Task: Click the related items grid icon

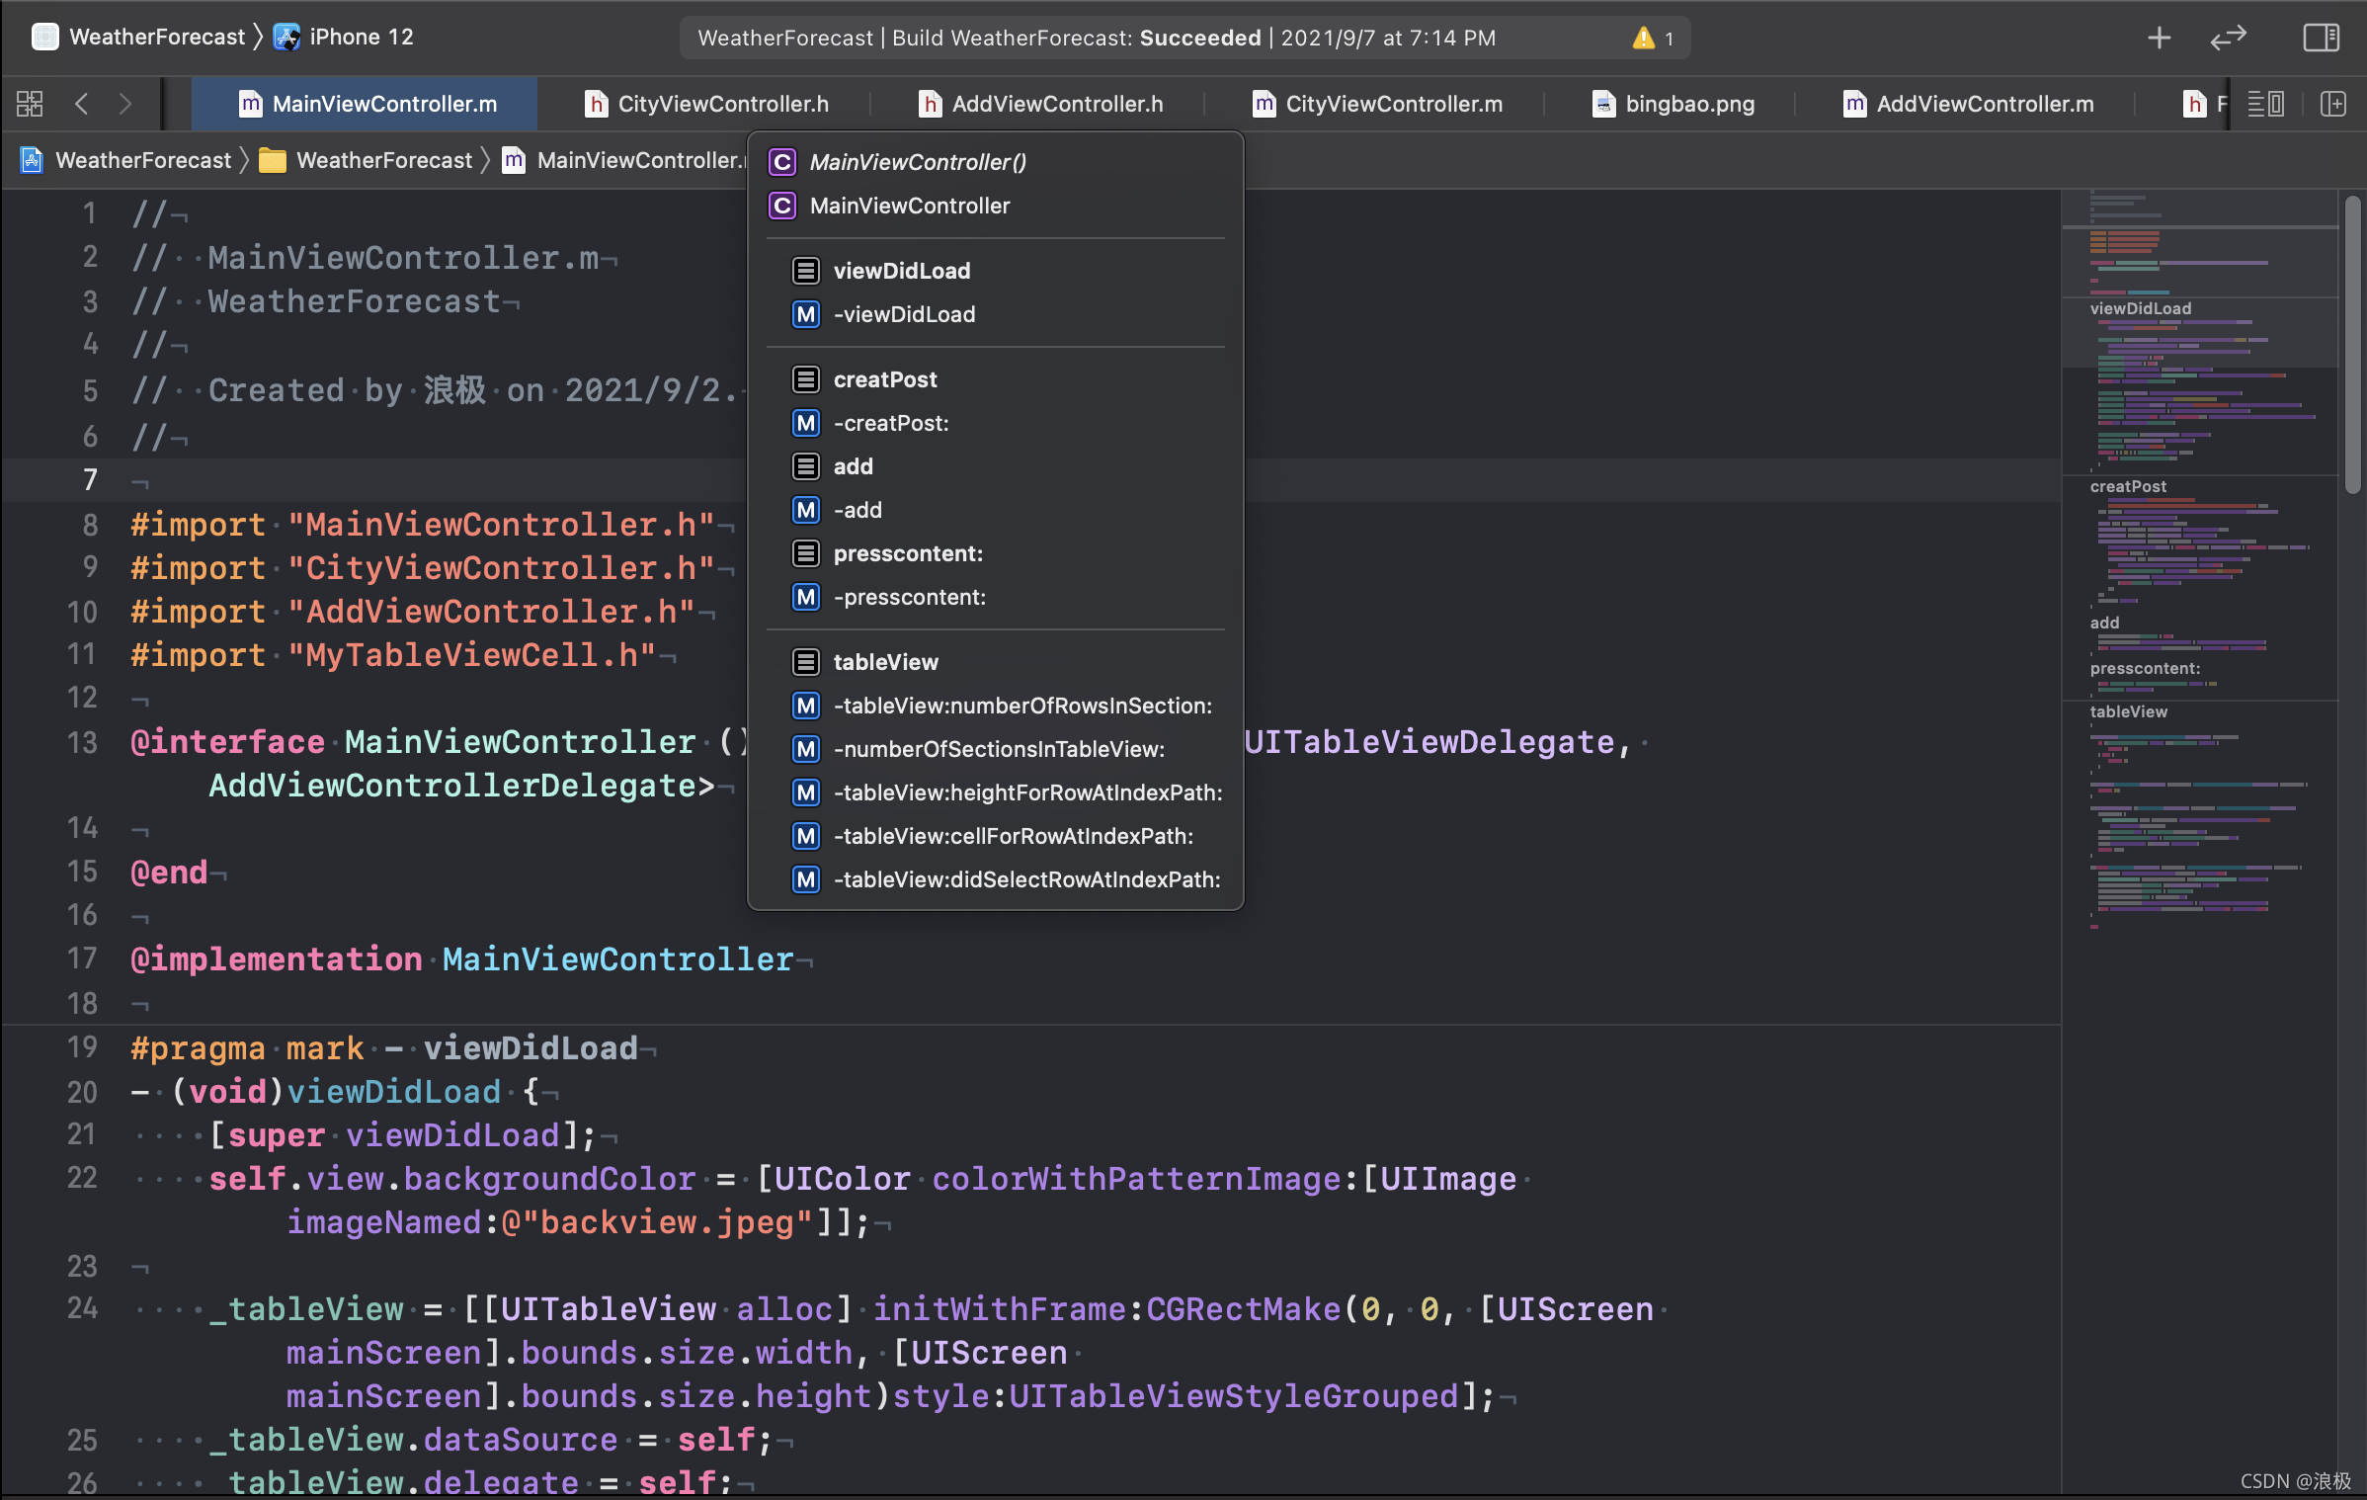Action: pos(30,104)
